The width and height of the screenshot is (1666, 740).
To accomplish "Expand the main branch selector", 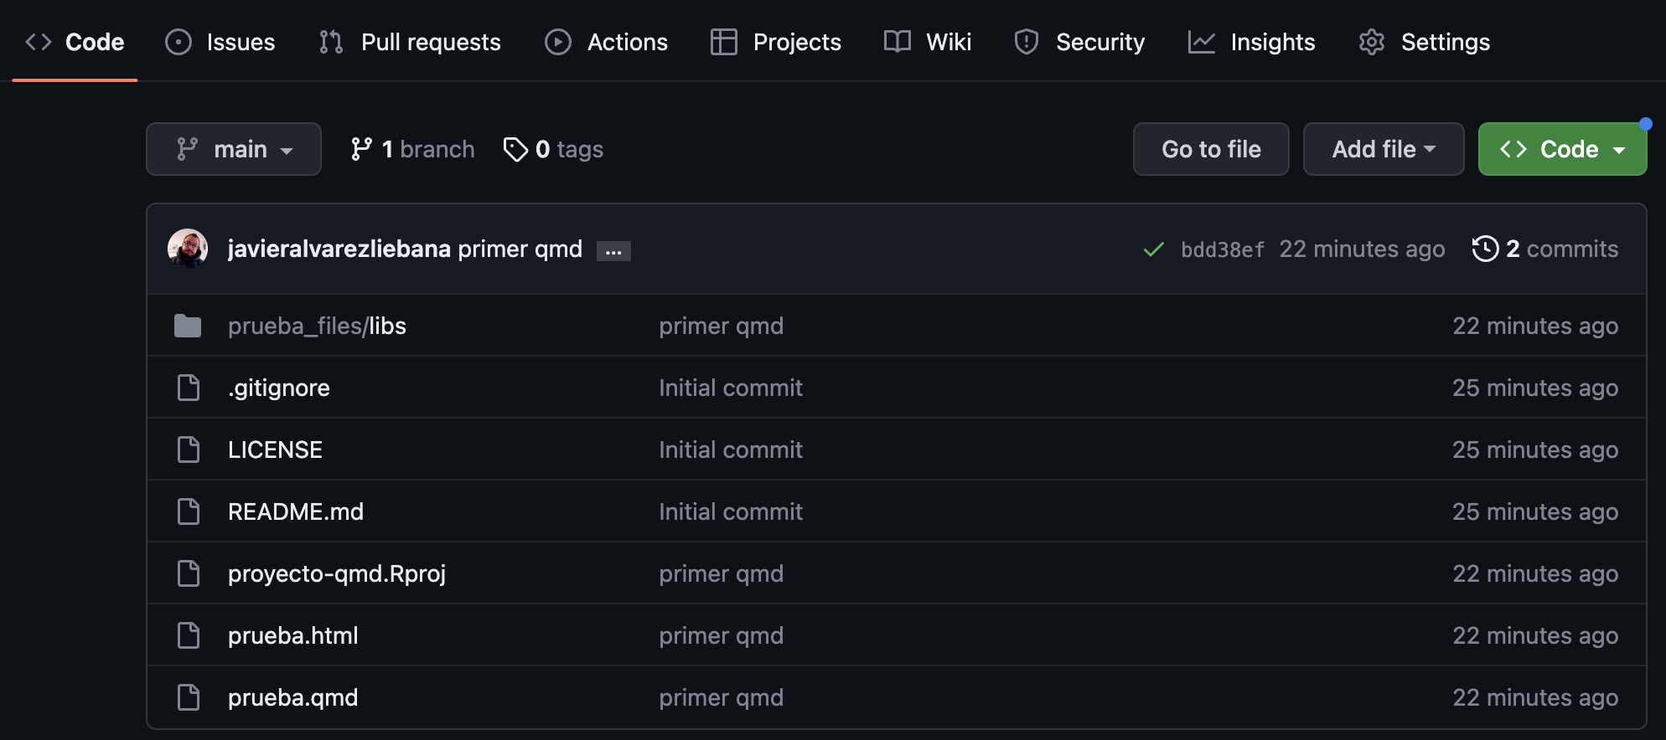I will 234,149.
